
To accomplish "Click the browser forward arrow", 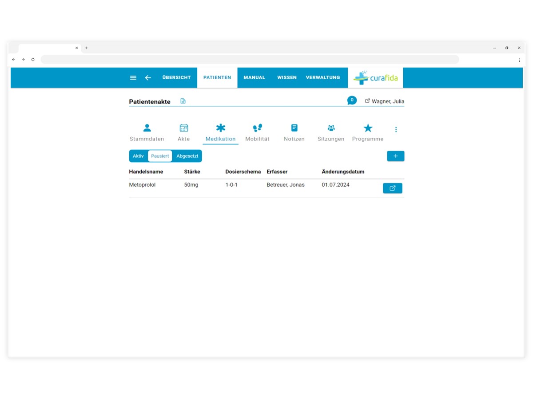I will click(23, 60).
